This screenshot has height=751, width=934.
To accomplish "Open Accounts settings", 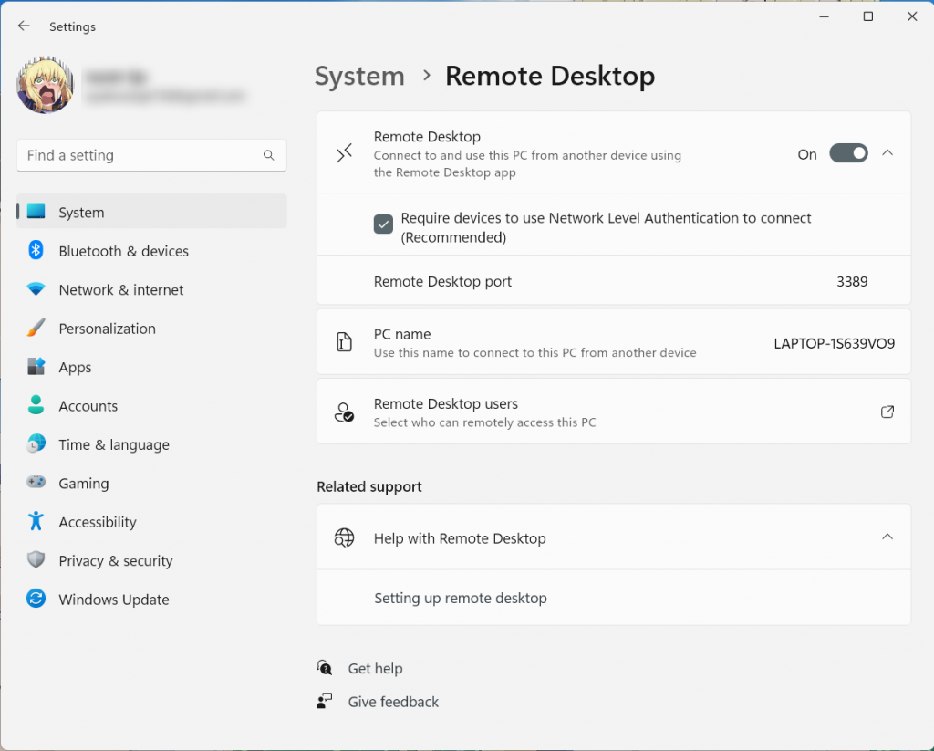I will pos(151,406).
